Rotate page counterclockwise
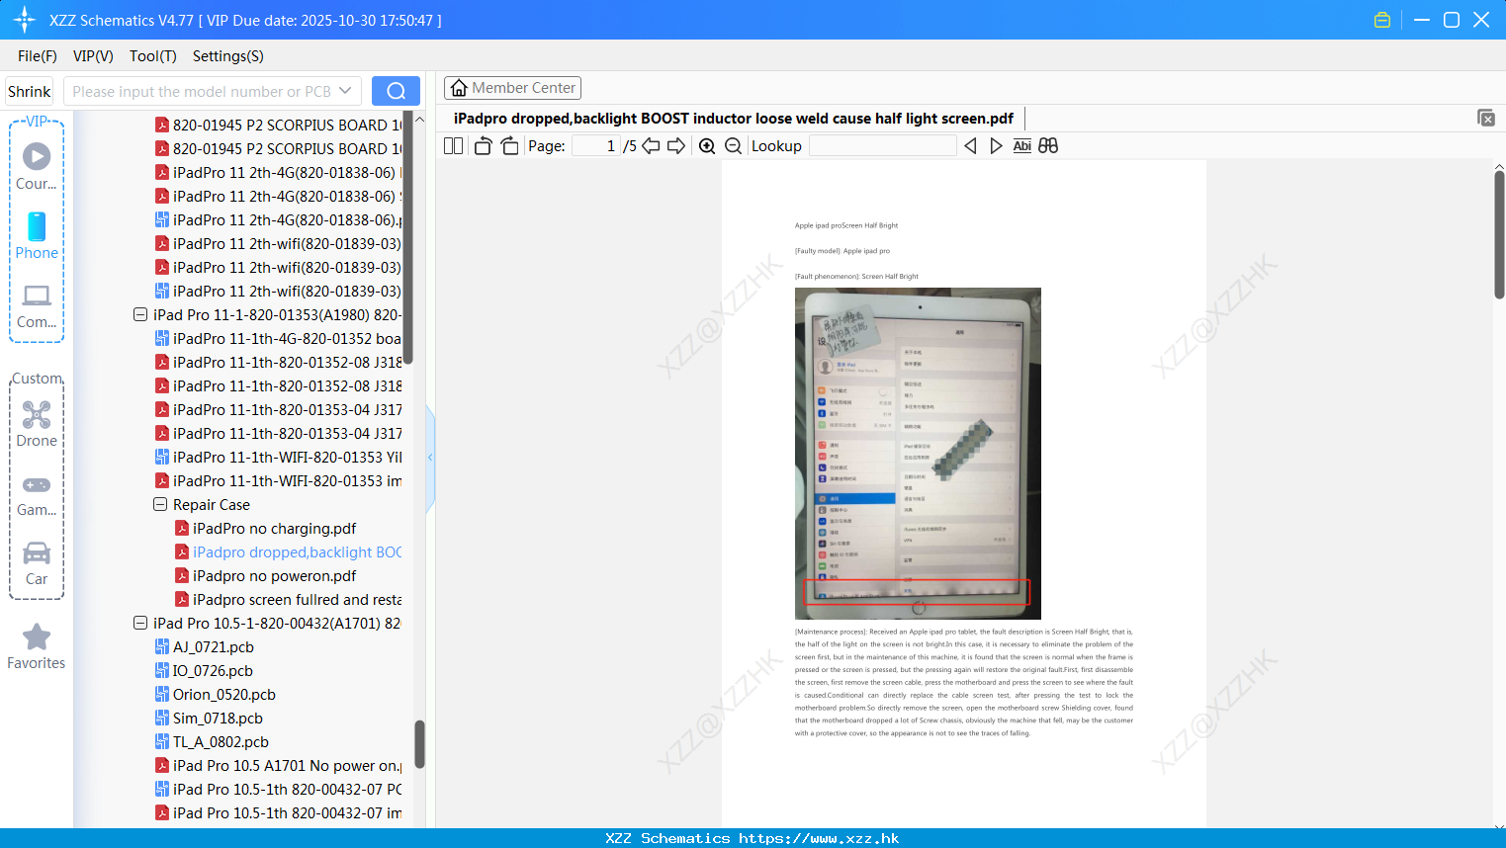The width and height of the screenshot is (1506, 848). point(483,145)
